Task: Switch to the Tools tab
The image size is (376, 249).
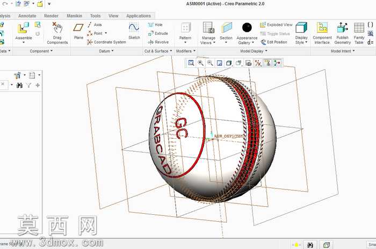Action: click(95, 16)
